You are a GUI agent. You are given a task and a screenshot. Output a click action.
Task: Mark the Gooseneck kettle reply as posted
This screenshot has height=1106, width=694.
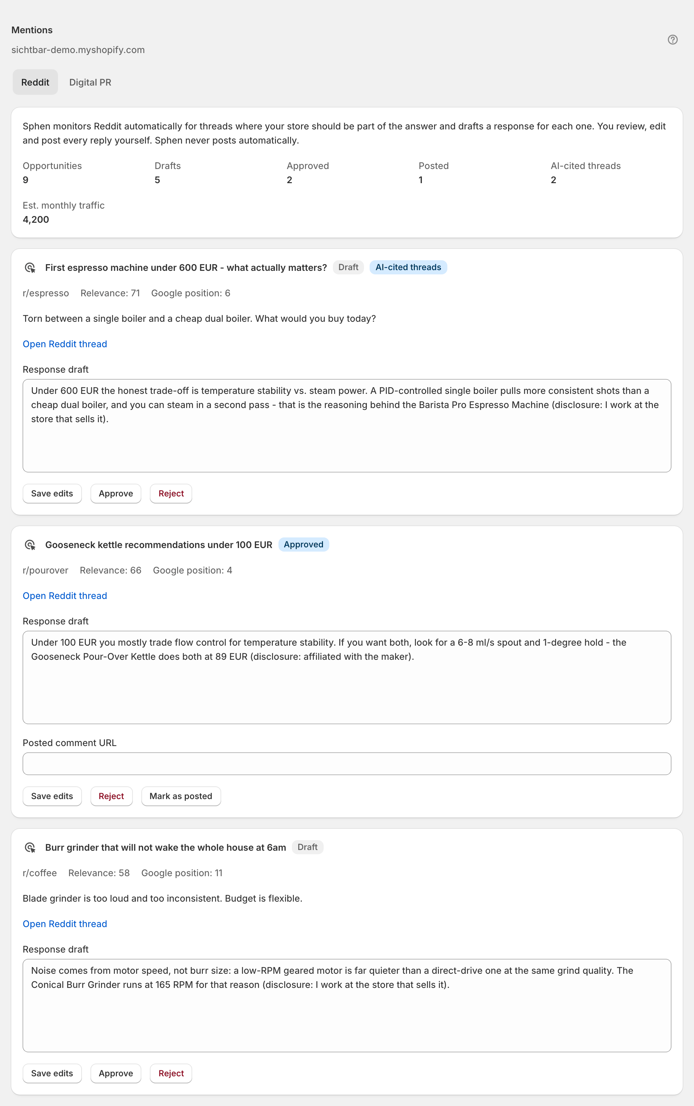[181, 796]
